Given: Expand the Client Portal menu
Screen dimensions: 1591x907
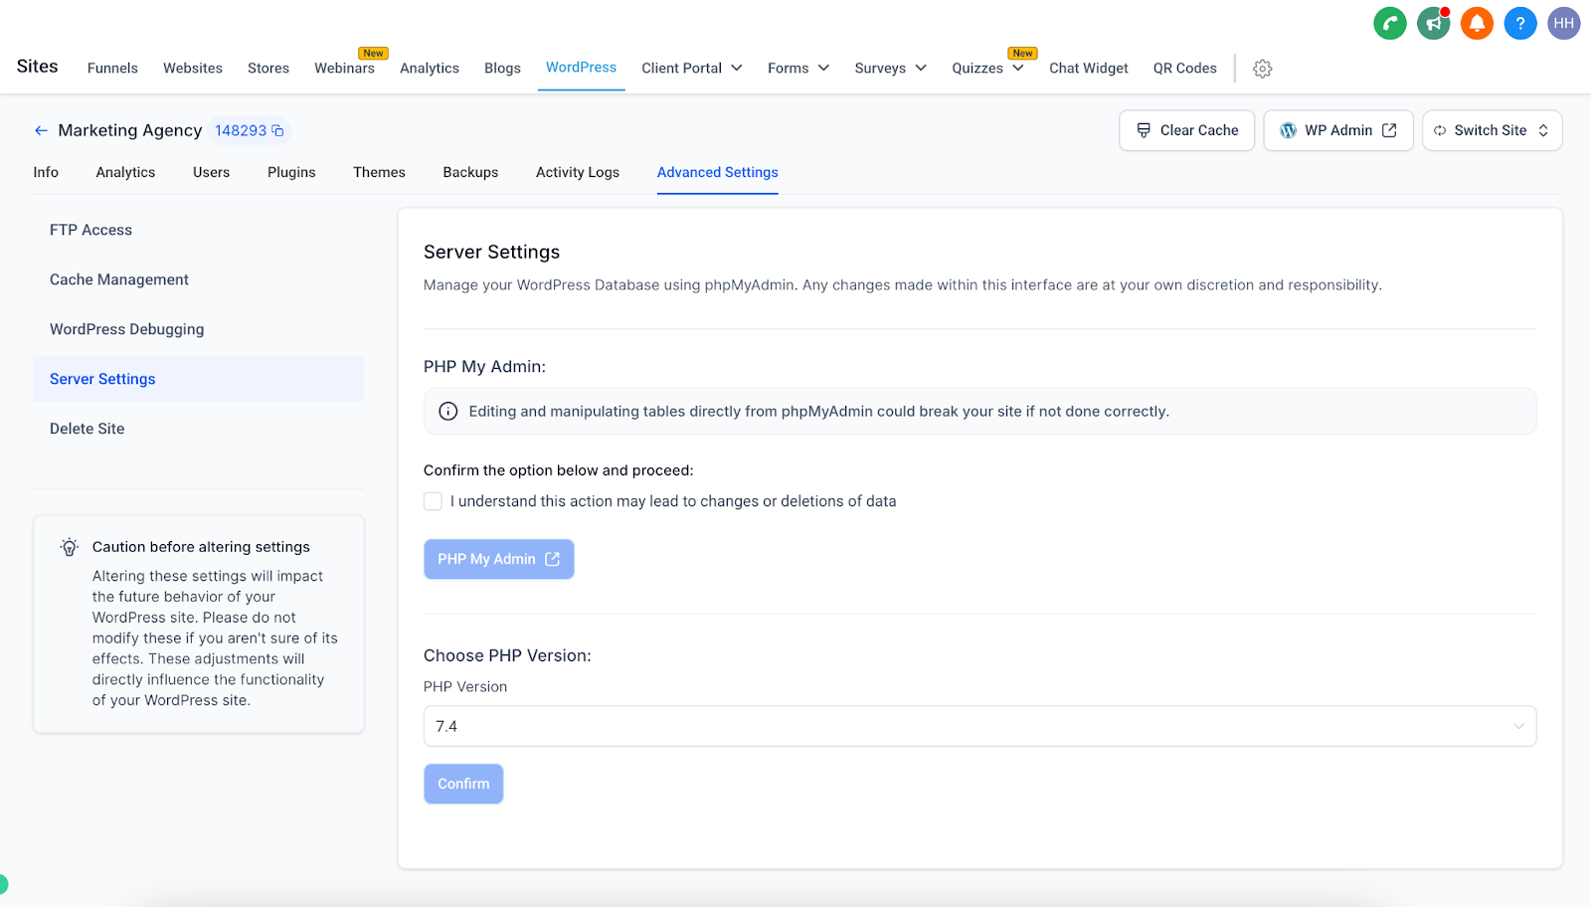Looking at the screenshot, I should pyautogui.click(x=692, y=68).
